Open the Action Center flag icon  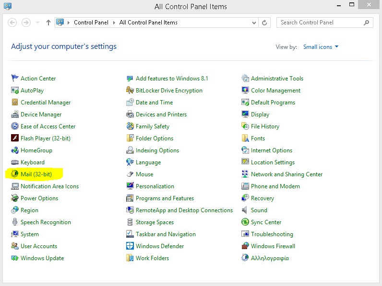click(x=14, y=78)
